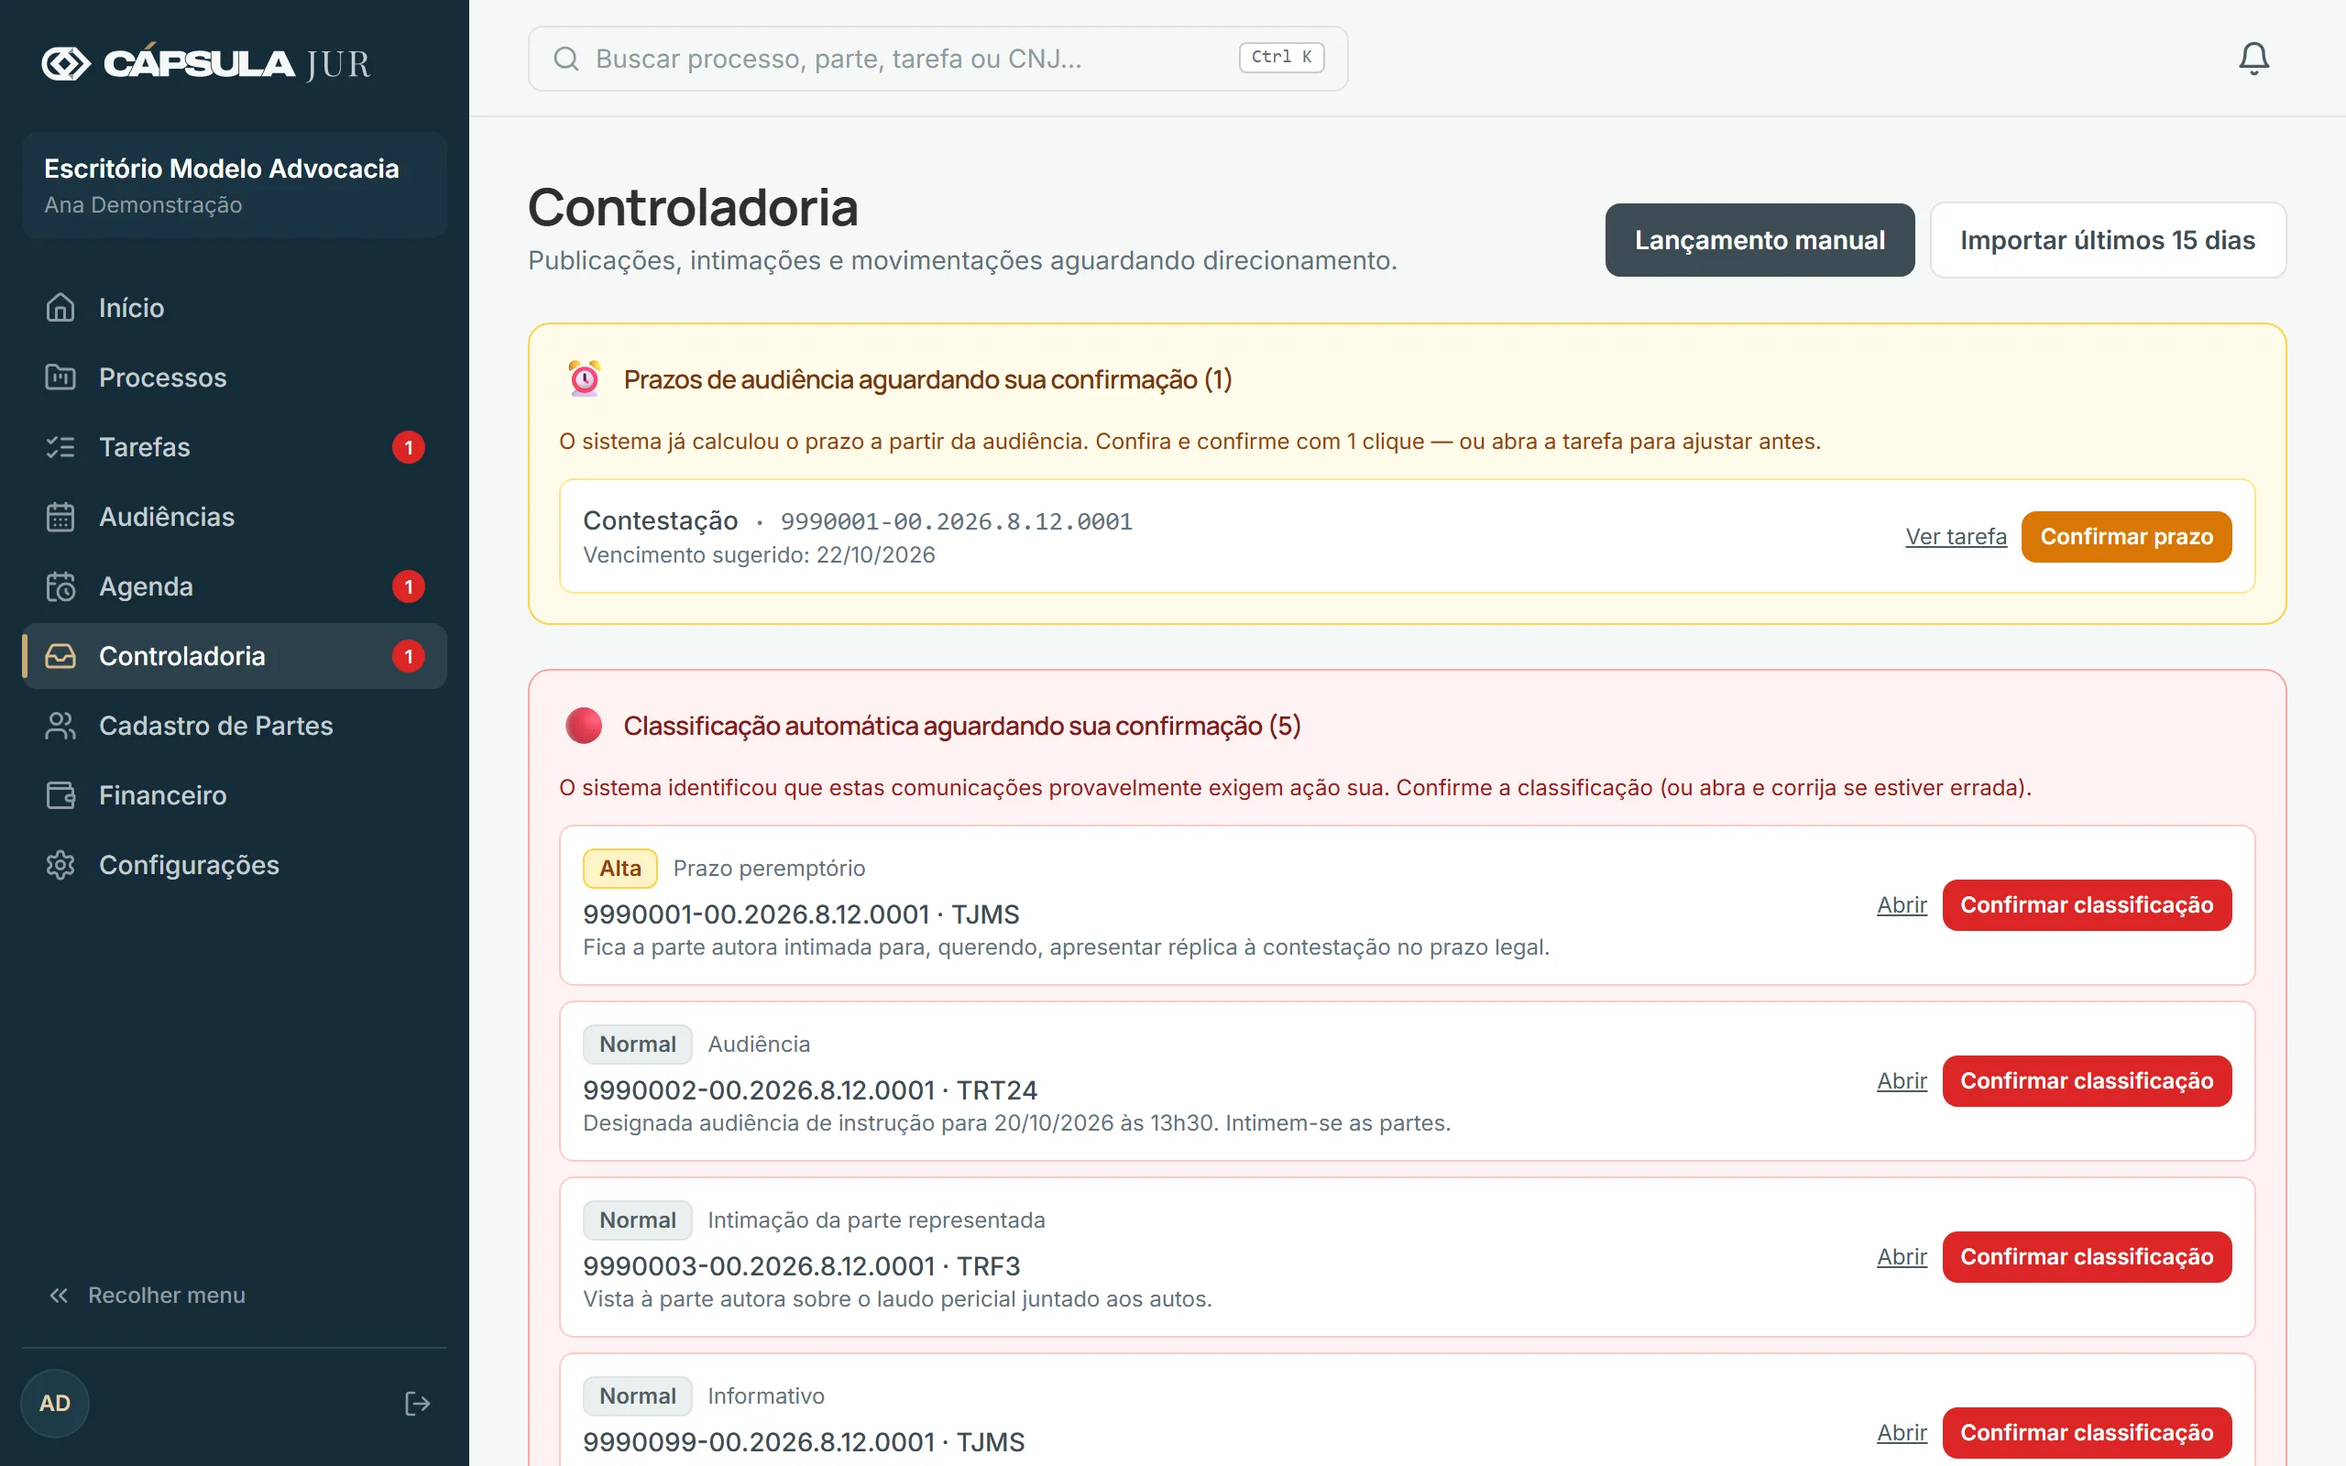Collapse sidebar with Recolher menu
Image resolution: width=2346 pixels, height=1466 pixels.
[148, 1296]
